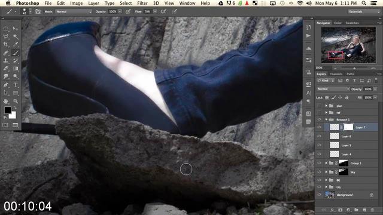Hide Layer 5
This screenshot has width=383, height=215.
319,145
